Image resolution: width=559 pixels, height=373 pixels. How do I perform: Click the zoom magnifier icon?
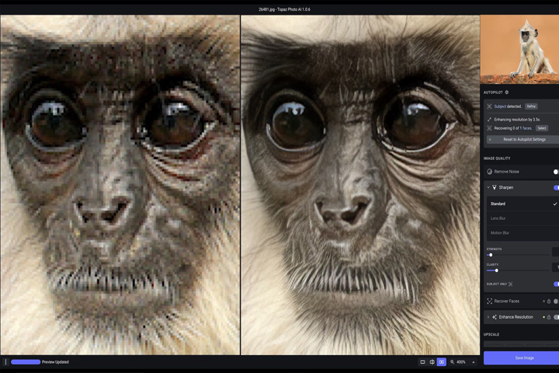(x=452, y=362)
